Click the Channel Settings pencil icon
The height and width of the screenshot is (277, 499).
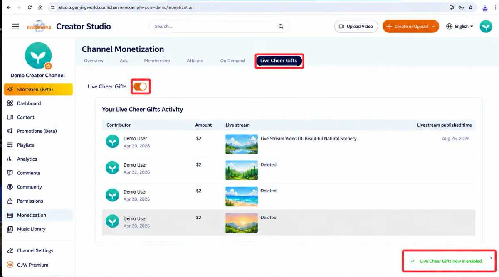(10, 251)
